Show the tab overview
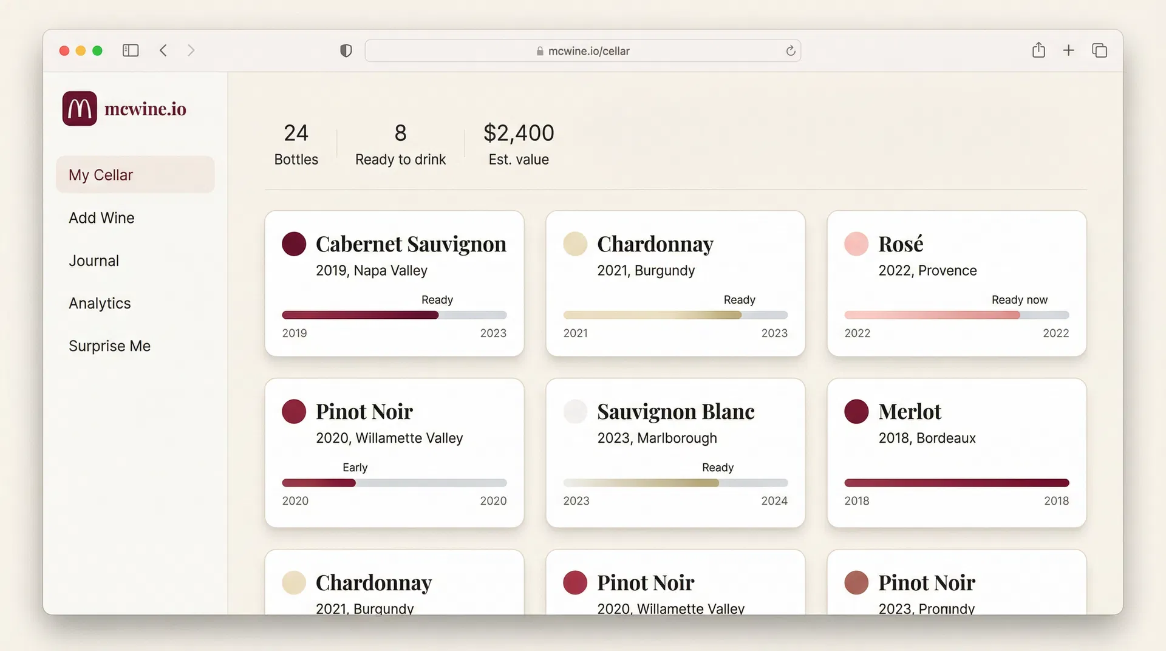 pyautogui.click(x=1099, y=50)
